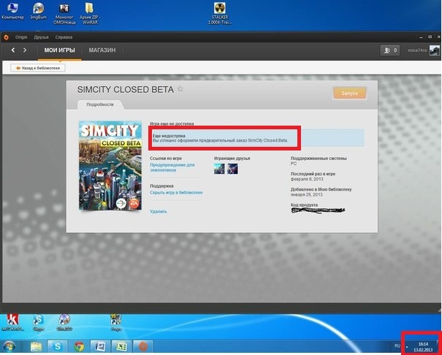
Task: Open the Справка menu
Action: click(x=64, y=37)
